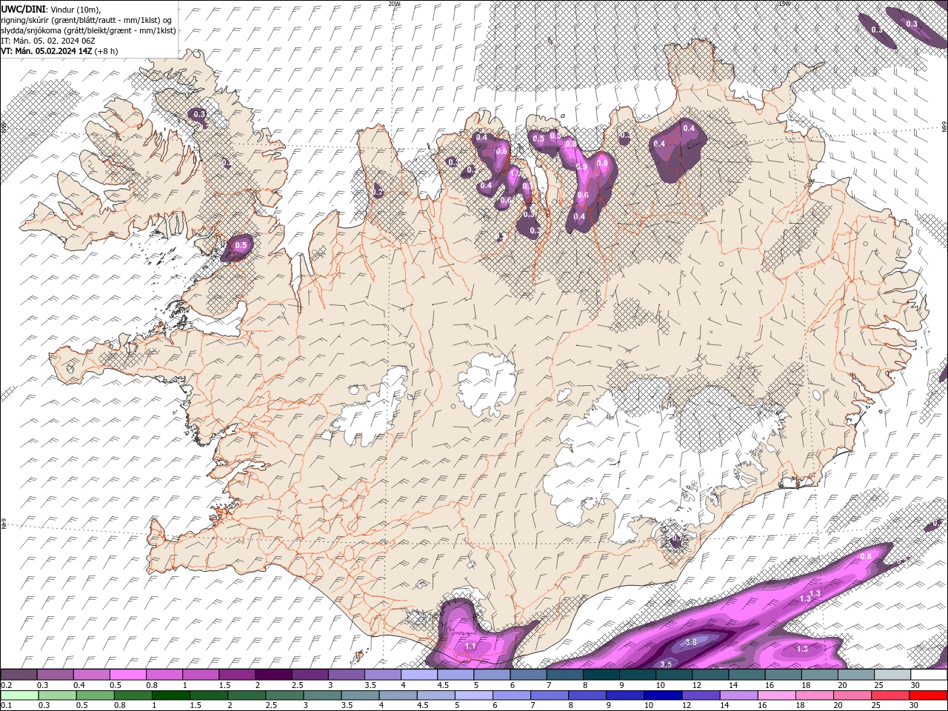Click the UWC/DINI title text
948x711 pixels.
(24, 8)
